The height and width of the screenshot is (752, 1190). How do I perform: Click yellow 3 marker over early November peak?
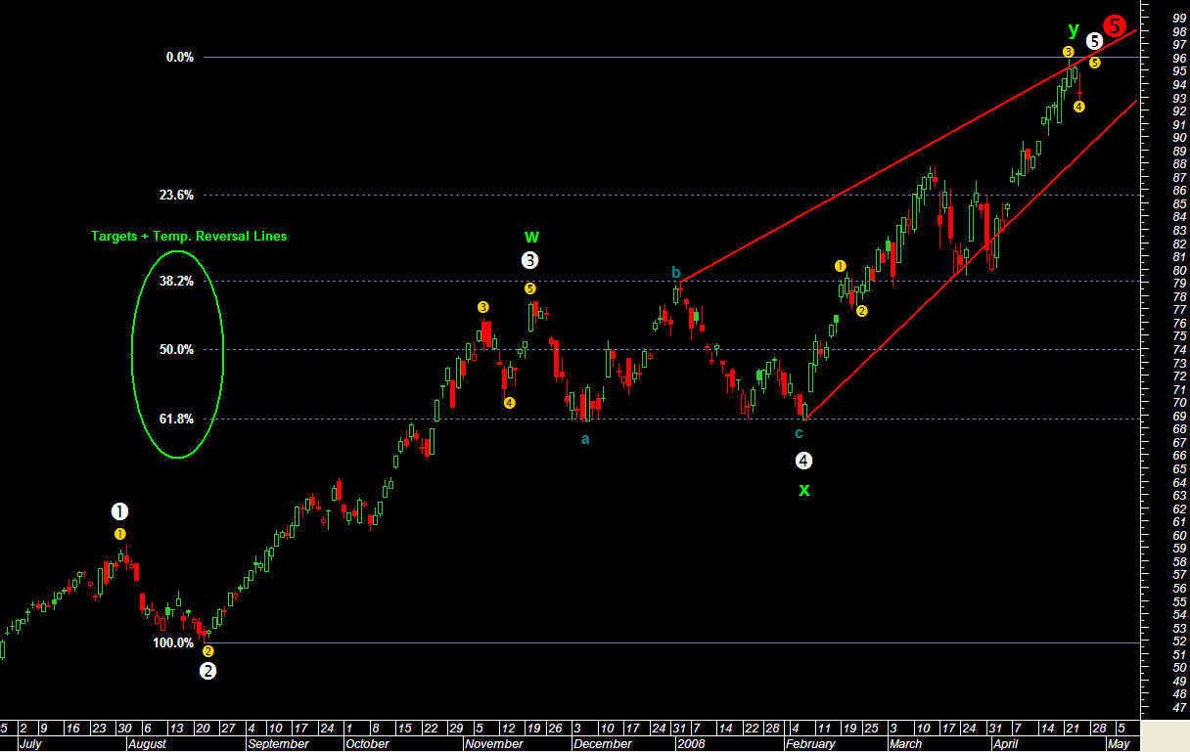coord(483,307)
